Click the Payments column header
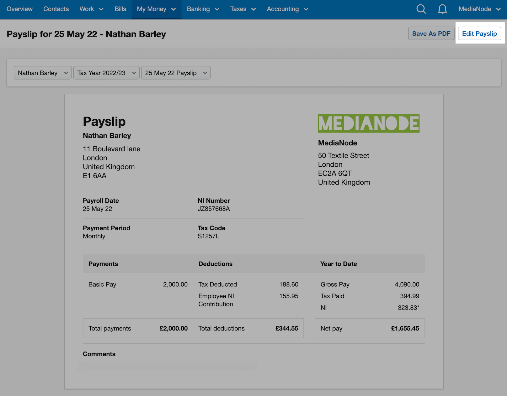The height and width of the screenshot is (396, 507). click(x=103, y=264)
